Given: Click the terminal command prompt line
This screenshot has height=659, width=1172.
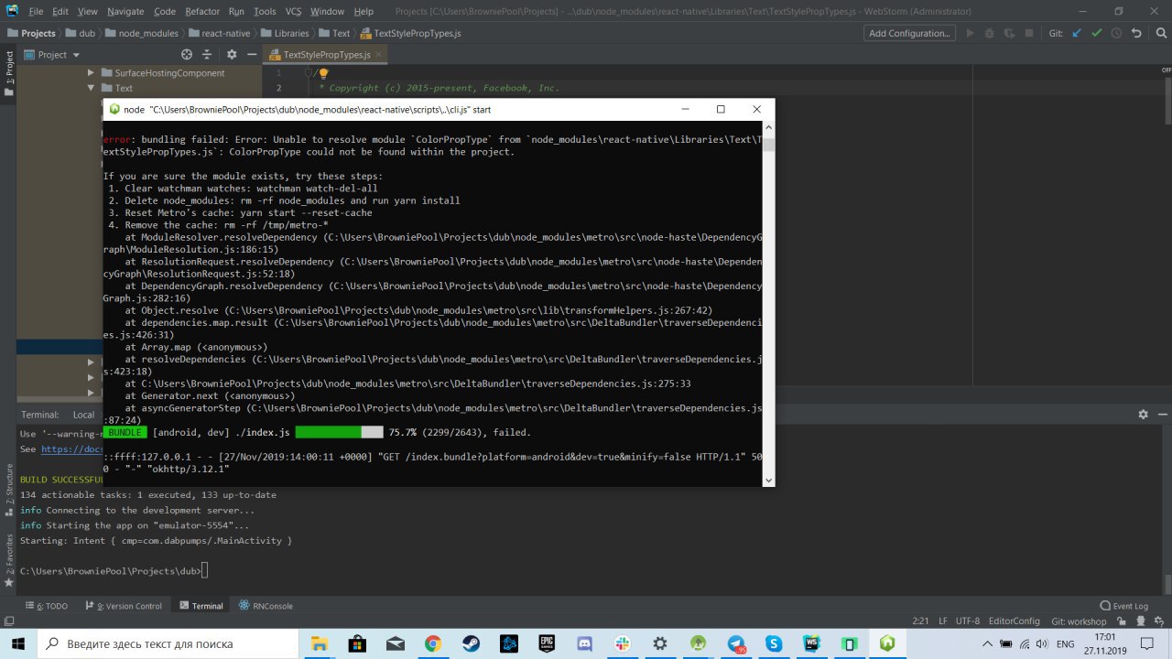Looking at the screenshot, I should [114, 571].
